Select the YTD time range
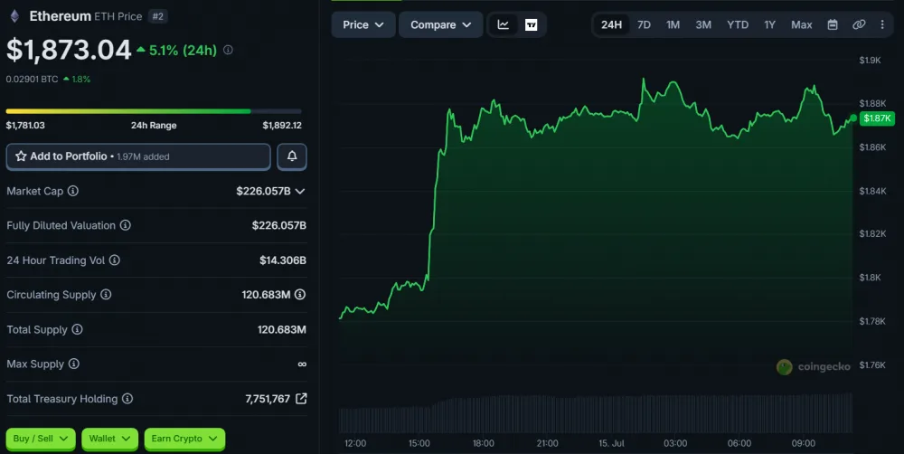This screenshot has height=454, width=904. (738, 24)
